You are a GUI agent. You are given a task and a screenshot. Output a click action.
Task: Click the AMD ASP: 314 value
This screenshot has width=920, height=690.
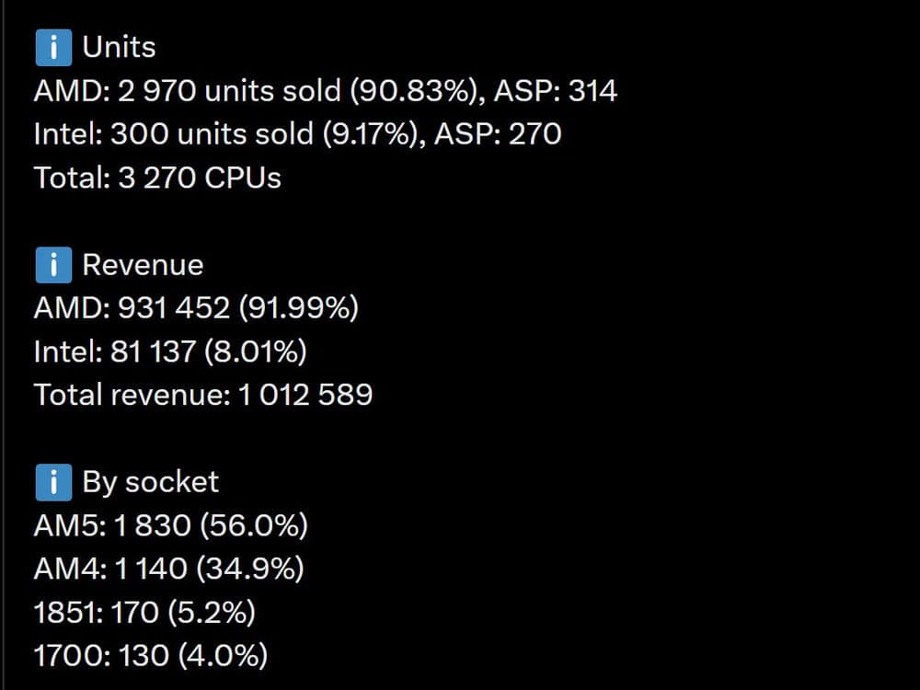(556, 91)
